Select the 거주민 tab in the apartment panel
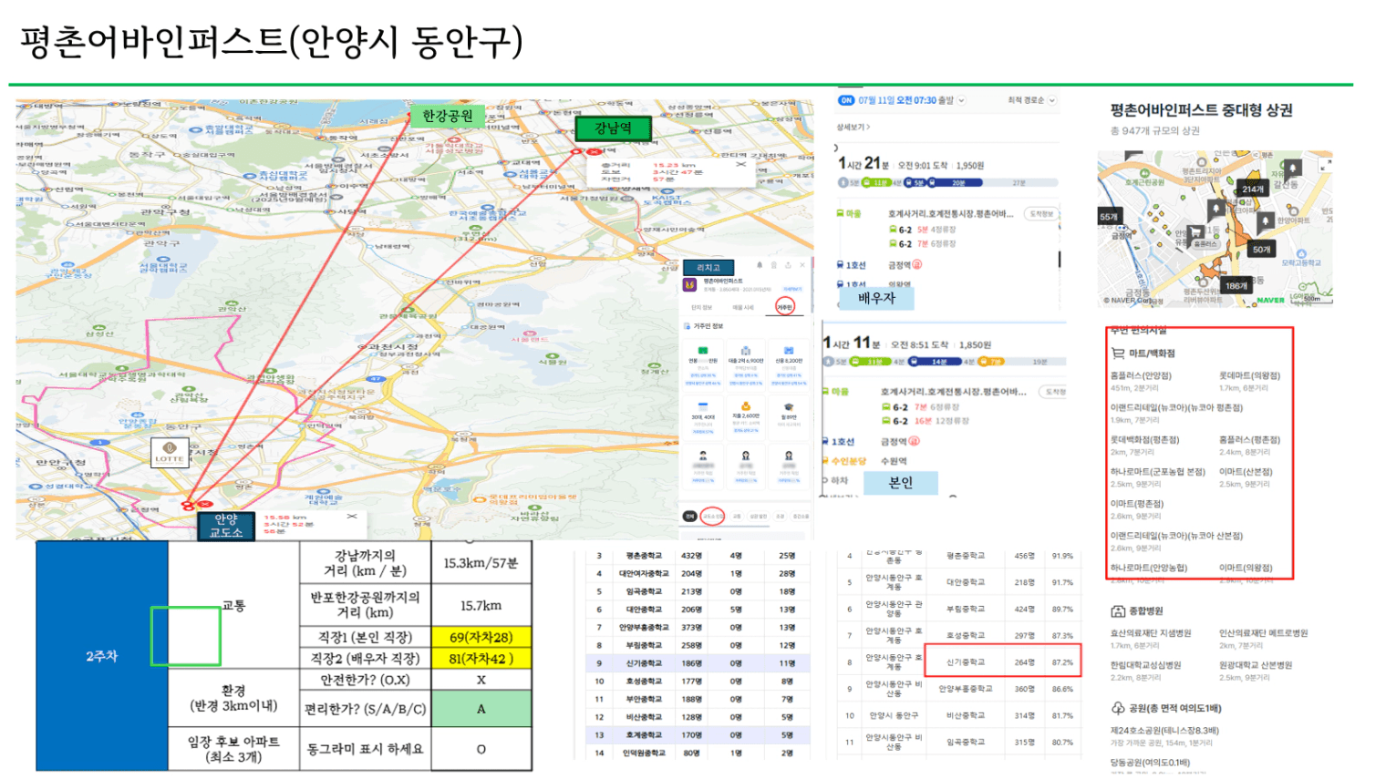Image resolution: width=1386 pixels, height=779 pixels. (x=784, y=307)
